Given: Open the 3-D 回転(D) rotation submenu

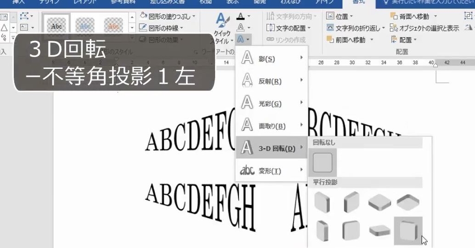Looking at the screenshot, I should coord(272,147).
